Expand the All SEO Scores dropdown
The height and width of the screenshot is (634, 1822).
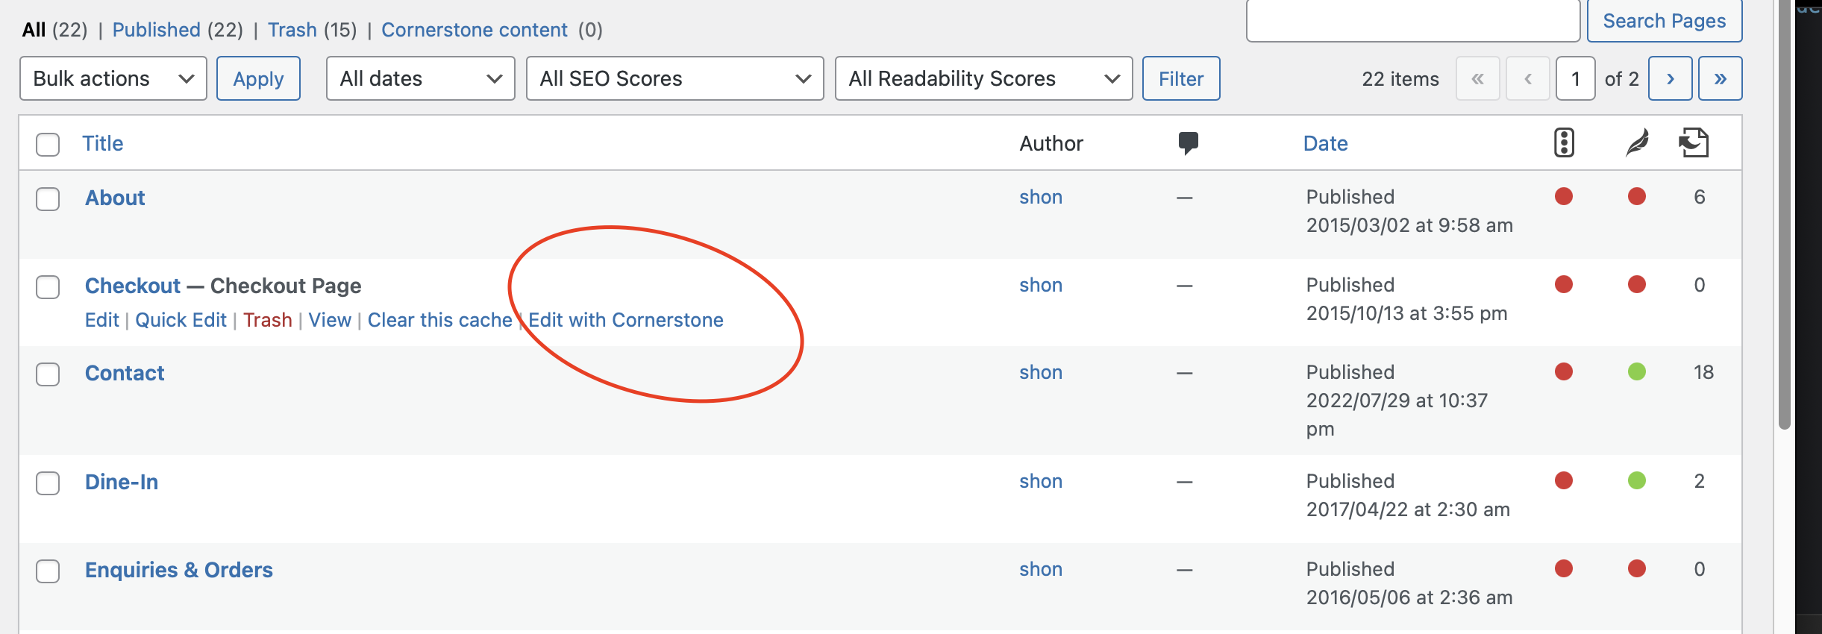[674, 78]
